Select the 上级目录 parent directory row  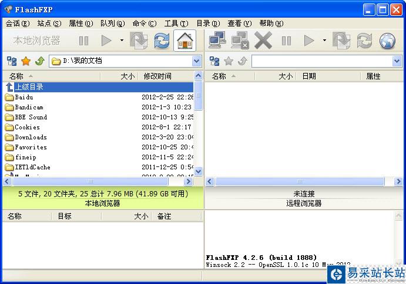[x=99, y=87]
